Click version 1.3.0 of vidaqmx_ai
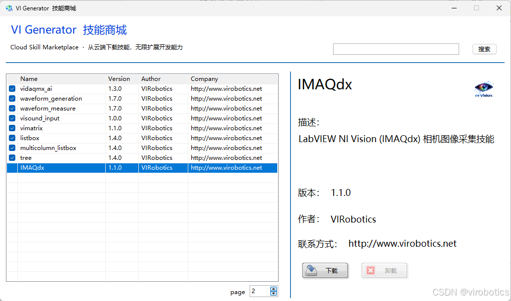The image size is (511, 301). [115, 88]
